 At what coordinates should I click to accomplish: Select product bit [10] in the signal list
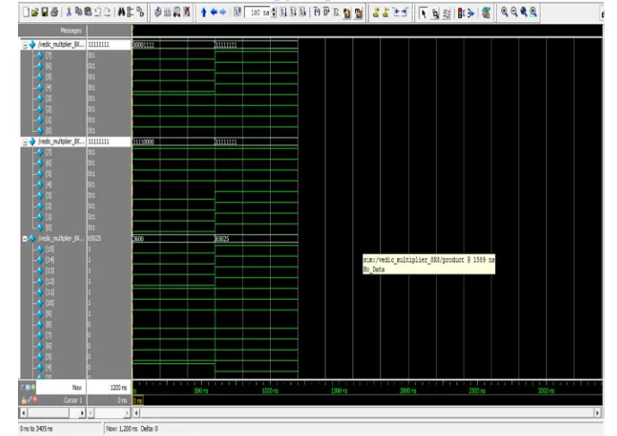pyautogui.click(x=50, y=303)
